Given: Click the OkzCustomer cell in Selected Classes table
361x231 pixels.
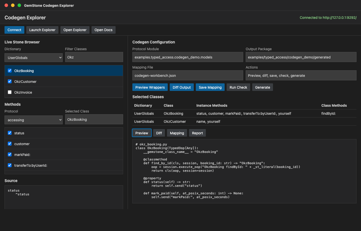Looking at the screenshot, I should (x=175, y=122).
